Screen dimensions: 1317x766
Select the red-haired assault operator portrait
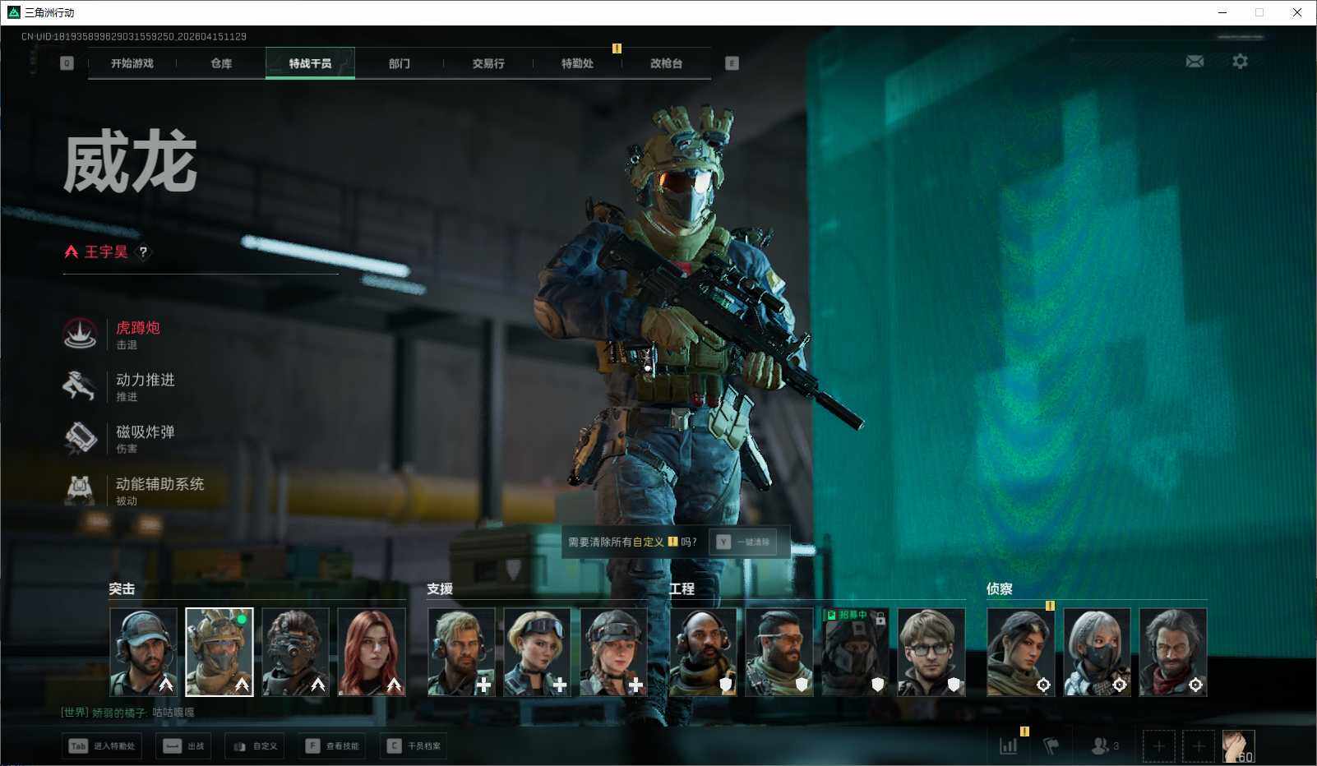pos(372,652)
